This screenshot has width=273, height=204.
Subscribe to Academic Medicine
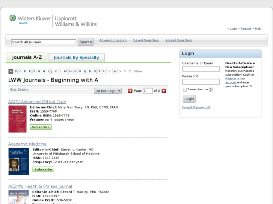[43, 169]
